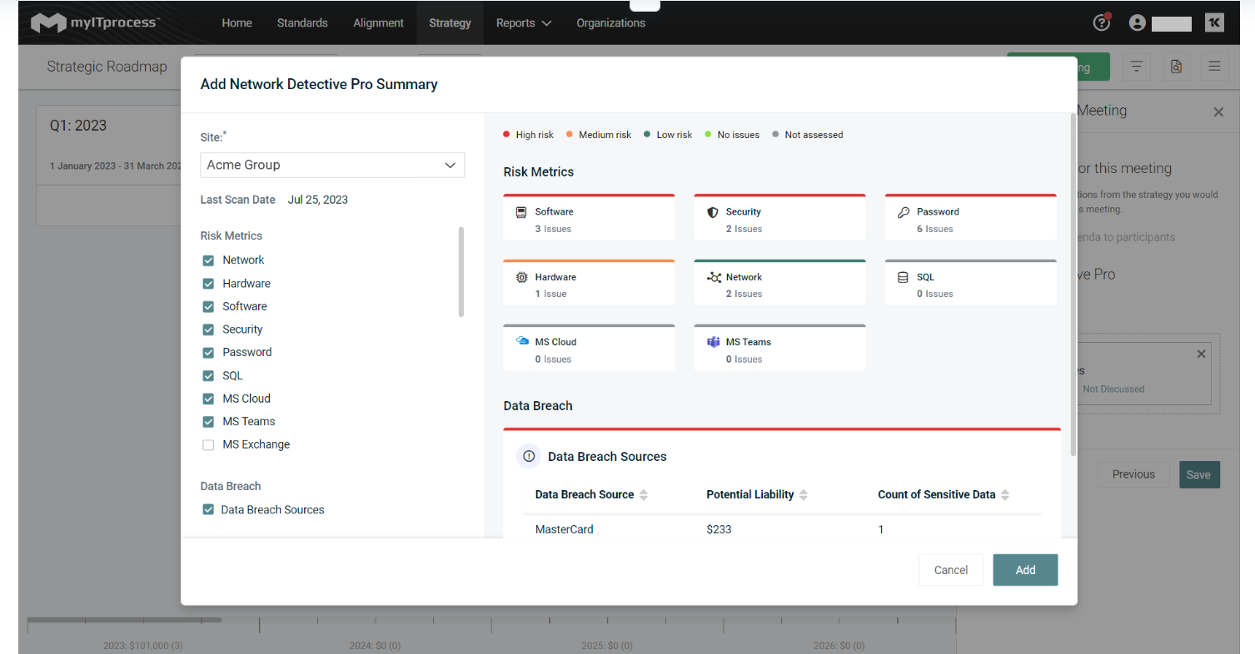Click the MS Teams icon
1255x654 pixels.
713,342
